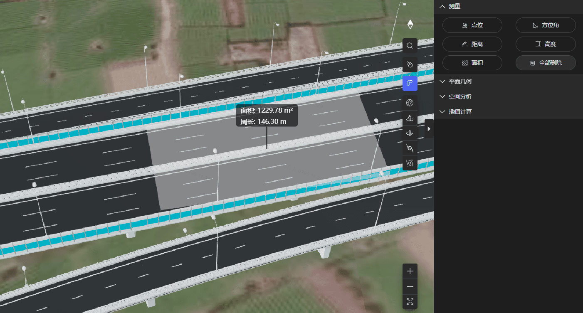The height and width of the screenshot is (313, 583).
Task: Click the second-to-last toolbar path icon
Action: tap(410, 148)
